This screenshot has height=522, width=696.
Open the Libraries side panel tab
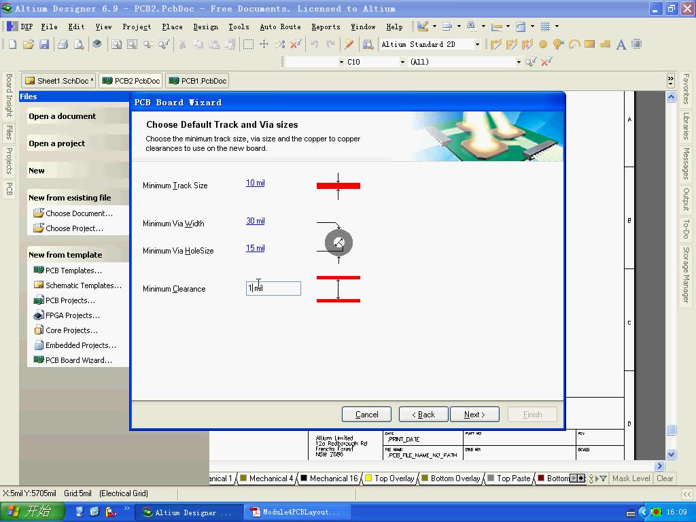686,126
